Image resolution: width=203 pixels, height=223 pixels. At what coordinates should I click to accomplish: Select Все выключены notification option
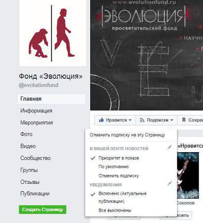coord(115,211)
